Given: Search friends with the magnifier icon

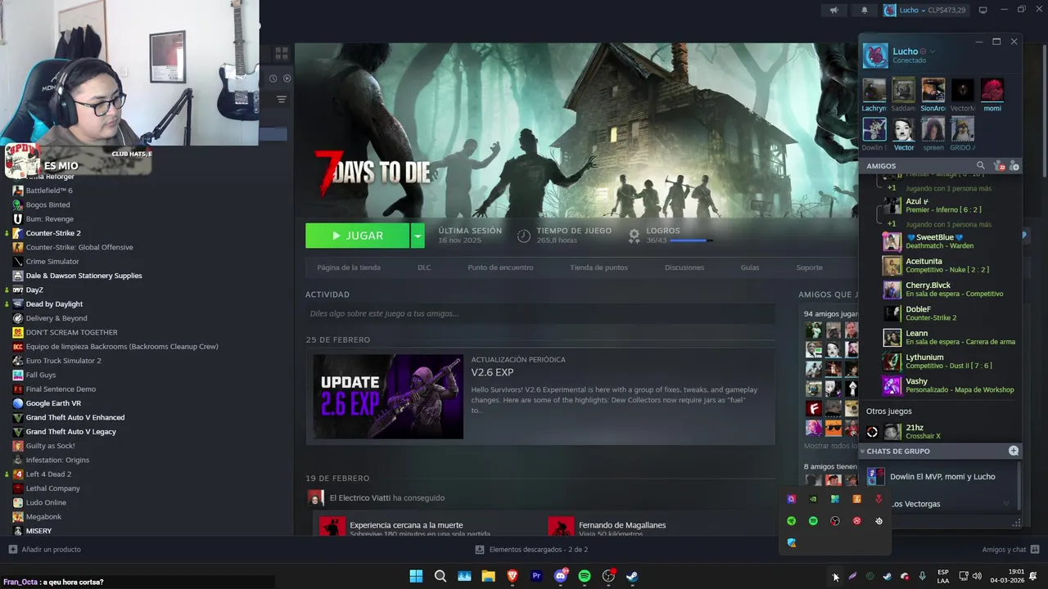Looking at the screenshot, I should coord(980,166).
